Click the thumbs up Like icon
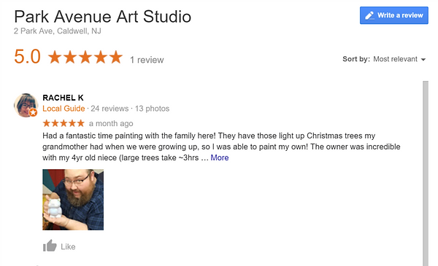This screenshot has width=438, height=266. click(50, 246)
